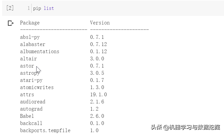Click the alabaster package name
Image resolution: width=224 pixels, height=134 pixels.
pyautogui.click(x=33, y=44)
